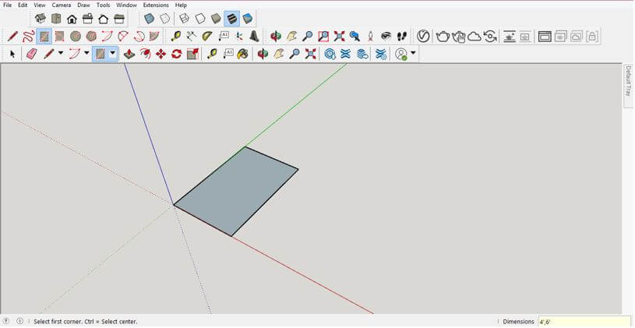
Task: Choose the Axes tool
Action: click(239, 37)
